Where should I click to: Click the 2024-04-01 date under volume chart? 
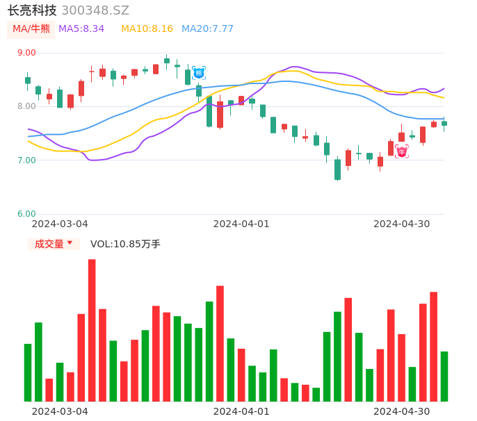pos(241,411)
